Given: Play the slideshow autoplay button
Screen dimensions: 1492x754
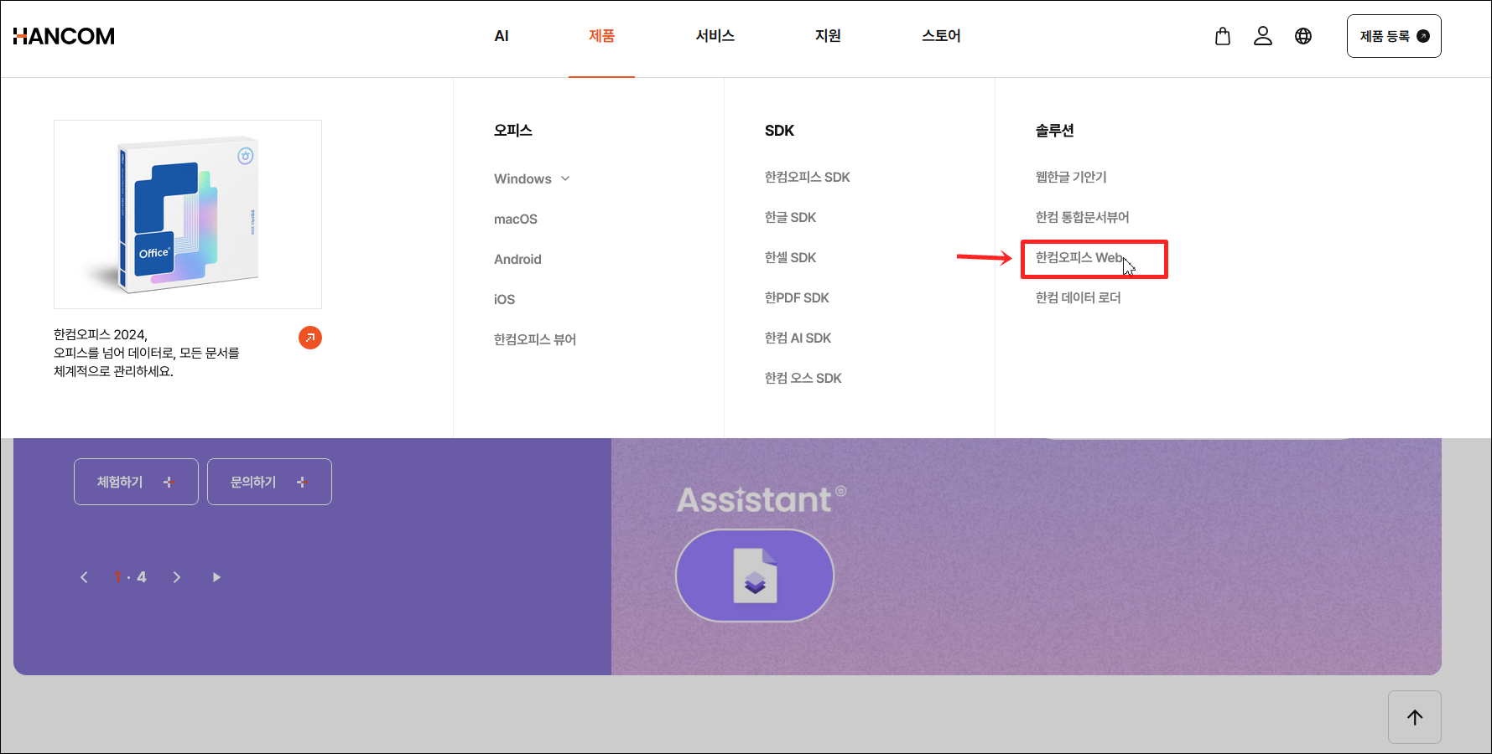Looking at the screenshot, I should 216,577.
